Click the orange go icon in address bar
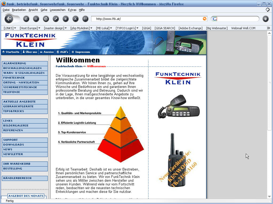Screen dimensions: 273x204 click(204, 19)
